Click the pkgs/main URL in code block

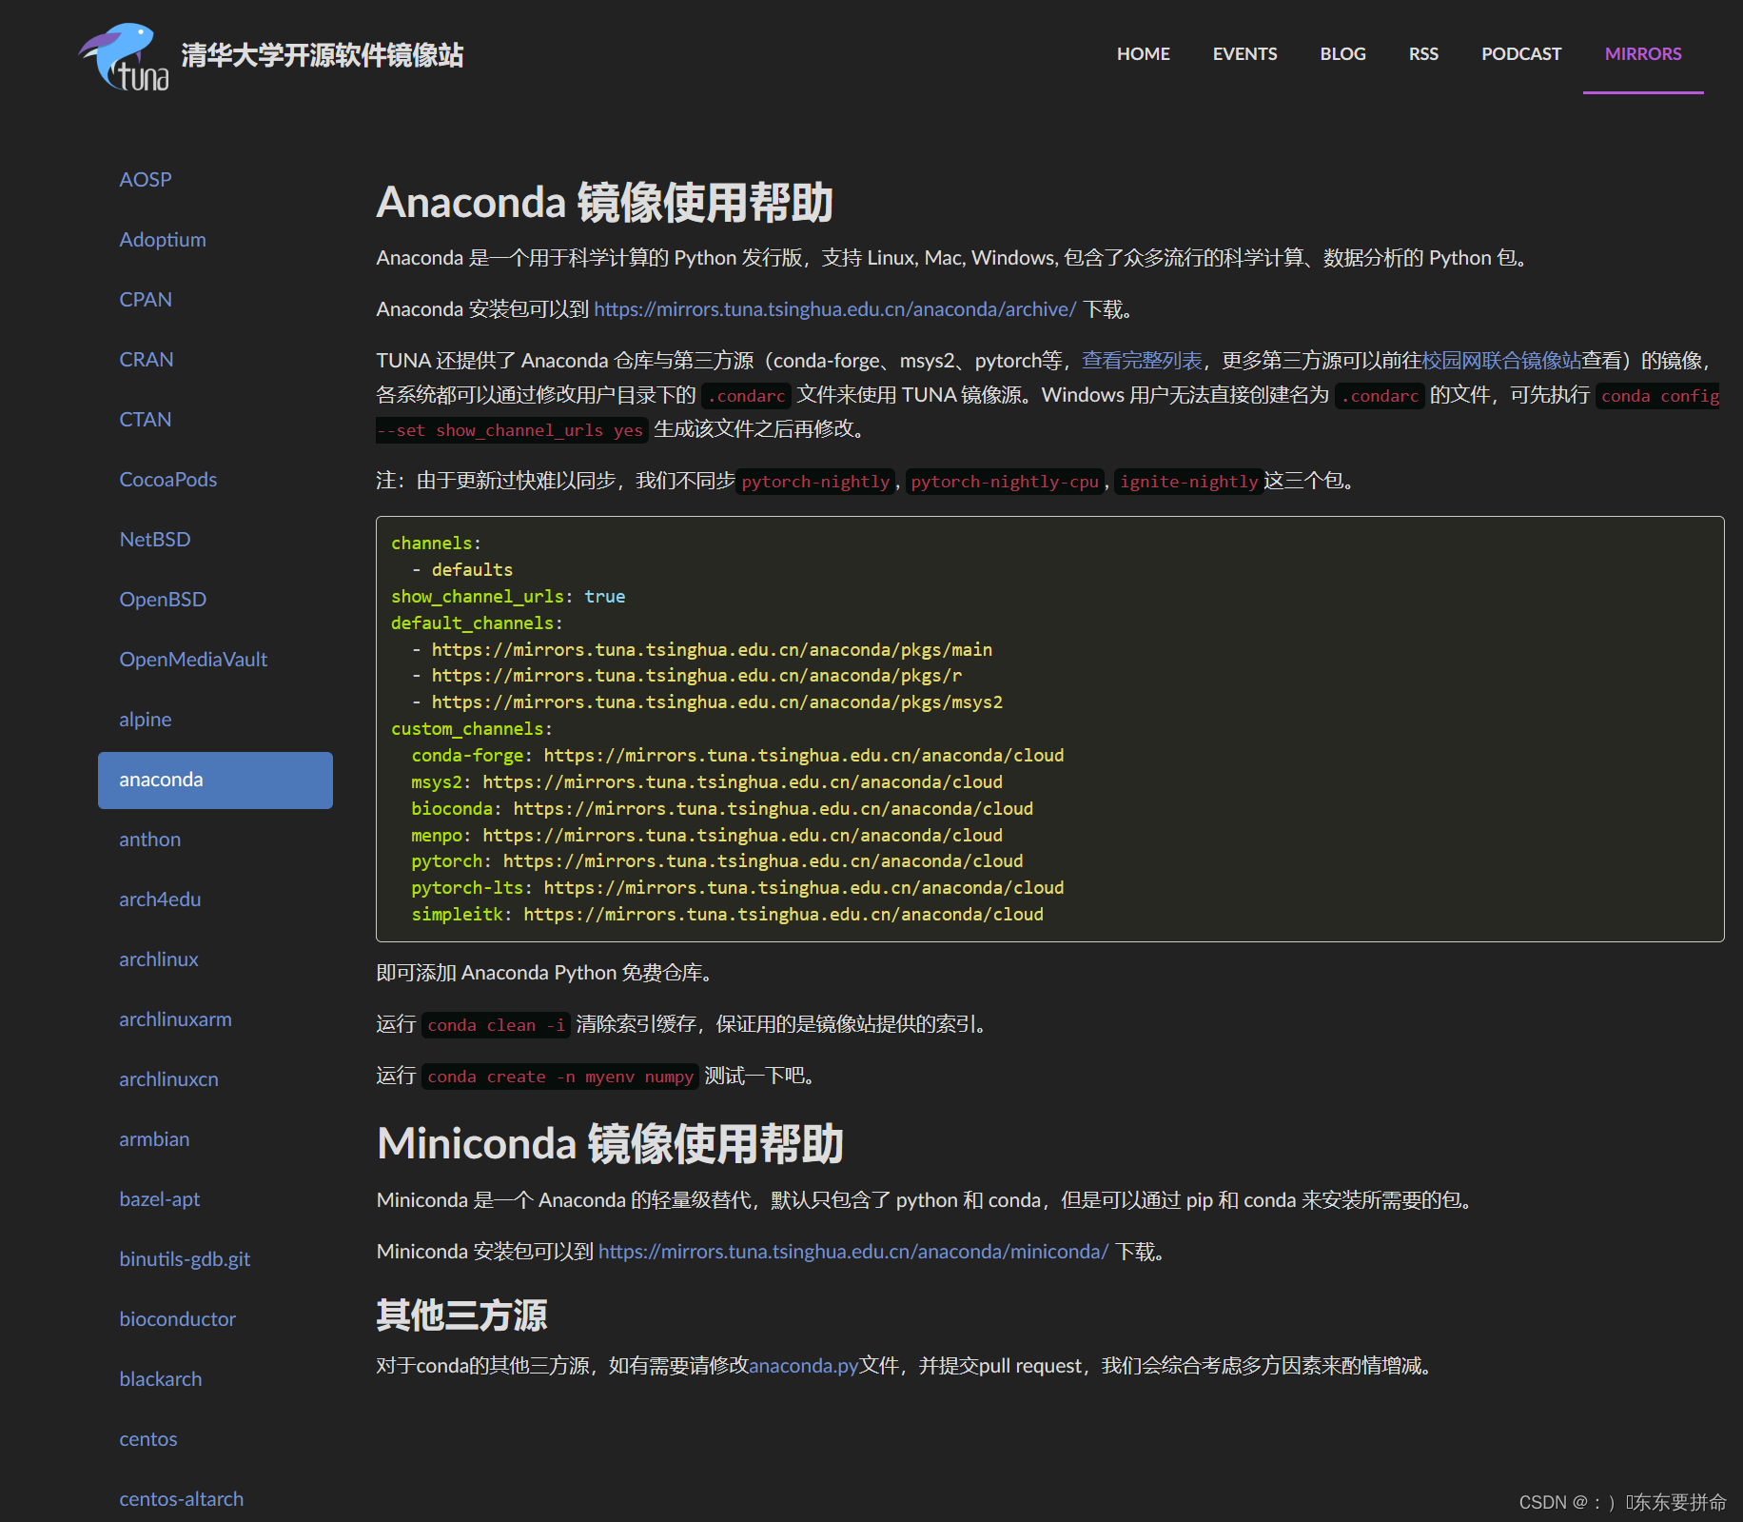[x=712, y=649]
